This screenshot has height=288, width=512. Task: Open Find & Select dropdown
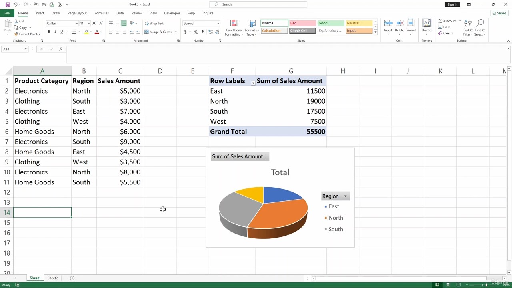tap(480, 27)
